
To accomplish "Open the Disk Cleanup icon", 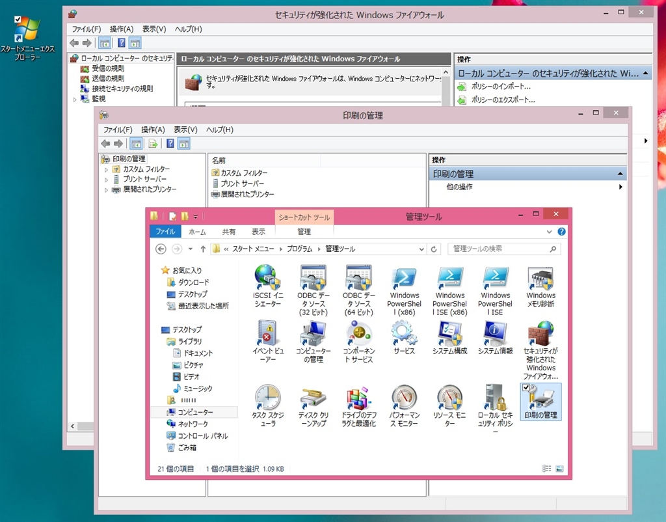I will pos(313,397).
